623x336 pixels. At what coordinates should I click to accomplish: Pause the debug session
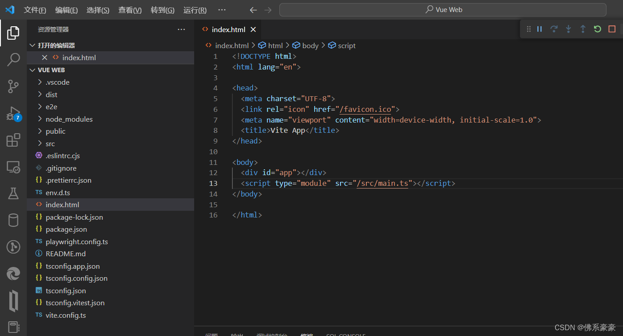click(540, 29)
